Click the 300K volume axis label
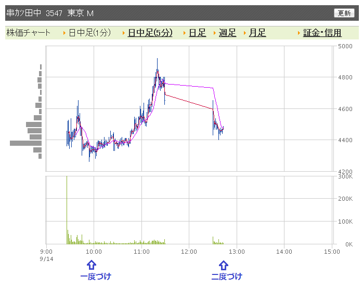Screen dimensions: 363x290 [345, 177]
